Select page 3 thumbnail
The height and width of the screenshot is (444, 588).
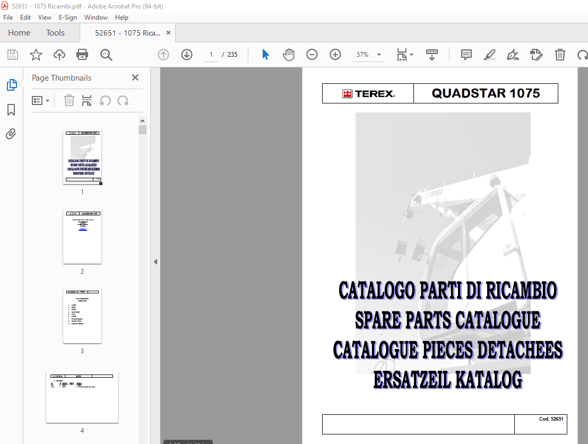coord(82,316)
